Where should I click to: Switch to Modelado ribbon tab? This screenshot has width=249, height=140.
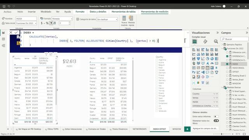point(46,12)
